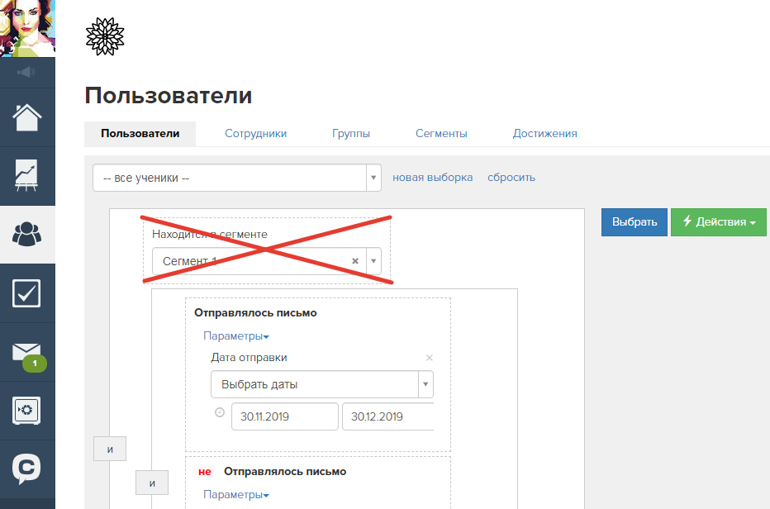Click the 'Находится в сегменте' condition label
Screen dimensions: 770x509
click(x=210, y=235)
